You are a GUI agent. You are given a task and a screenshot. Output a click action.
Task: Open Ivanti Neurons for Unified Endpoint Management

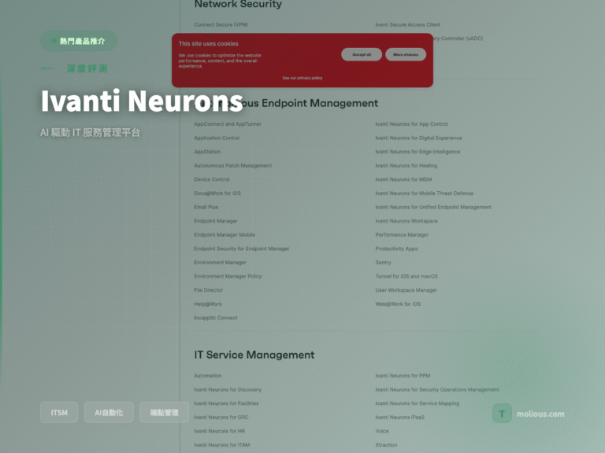433,208
